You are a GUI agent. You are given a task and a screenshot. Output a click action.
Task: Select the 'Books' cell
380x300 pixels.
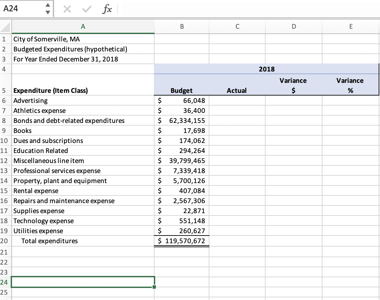point(83,131)
